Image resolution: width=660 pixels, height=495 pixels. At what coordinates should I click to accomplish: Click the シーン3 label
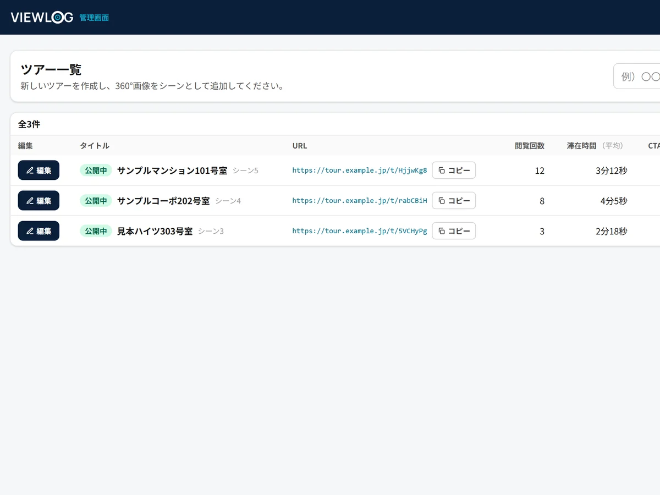point(211,231)
